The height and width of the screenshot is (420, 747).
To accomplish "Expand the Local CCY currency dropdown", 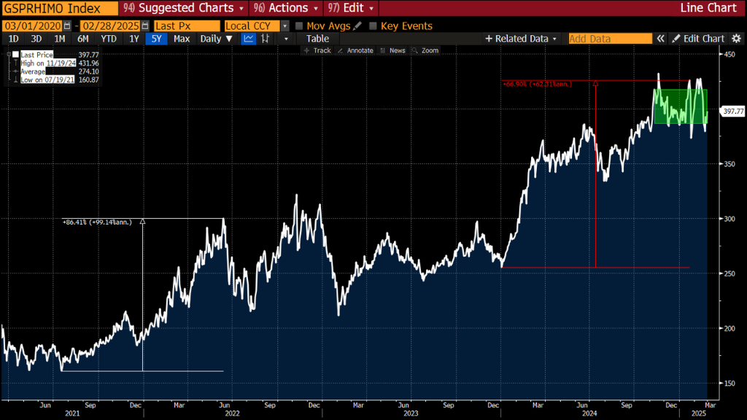I will pos(285,26).
